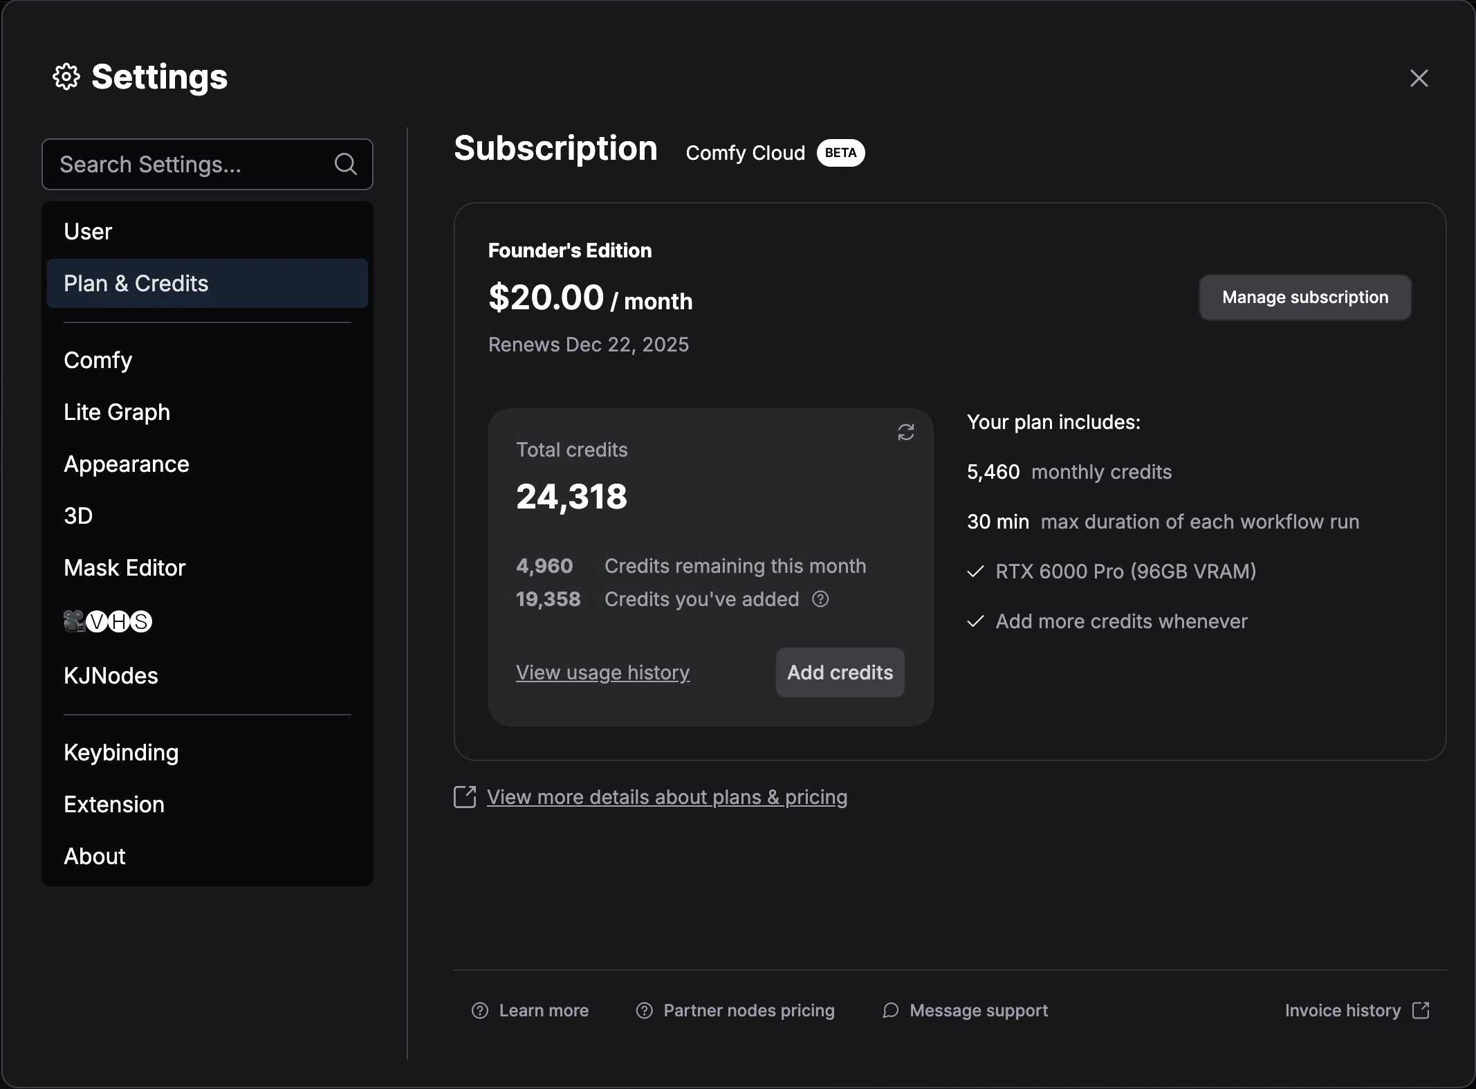Open Invoice history via its external link icon
This screenshot has width=1476, height=1089.
[1422, 1010]
